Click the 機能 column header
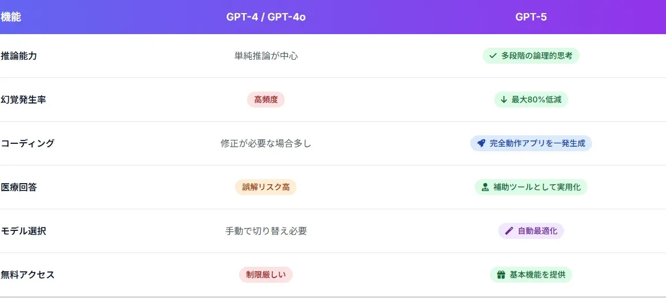This screenshot has width=666, height=298. 11,17
